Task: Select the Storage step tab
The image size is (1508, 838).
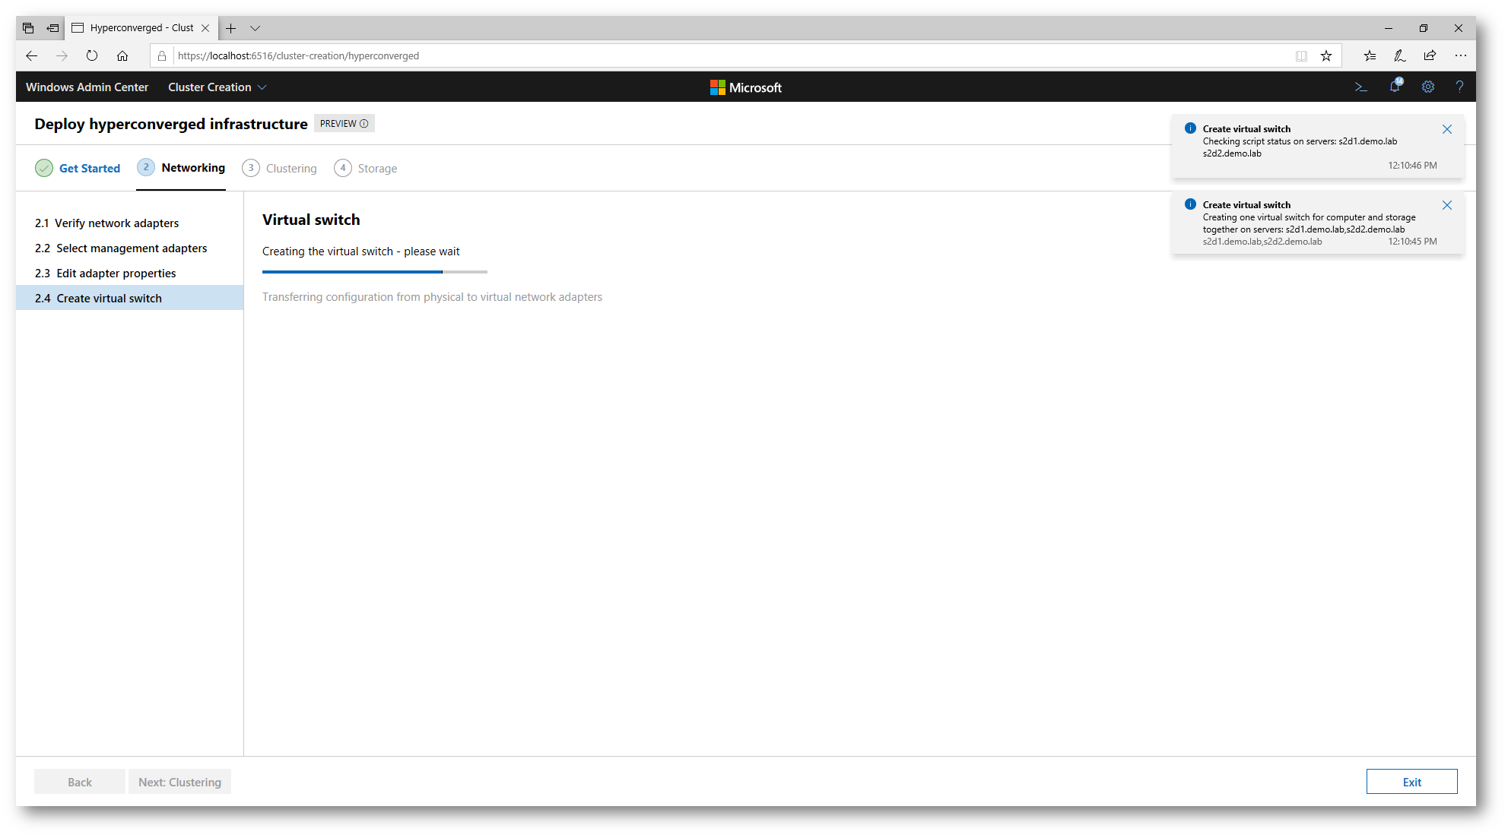Action: coord(365,169)
